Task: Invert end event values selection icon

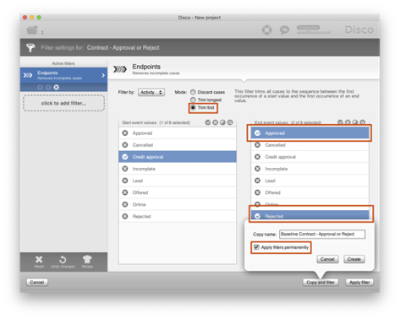Action: pyautogui.click(x=355, y=122)
